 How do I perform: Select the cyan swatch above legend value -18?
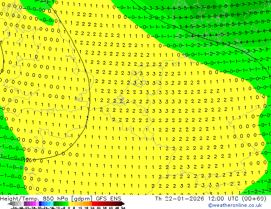pos(52,204)
